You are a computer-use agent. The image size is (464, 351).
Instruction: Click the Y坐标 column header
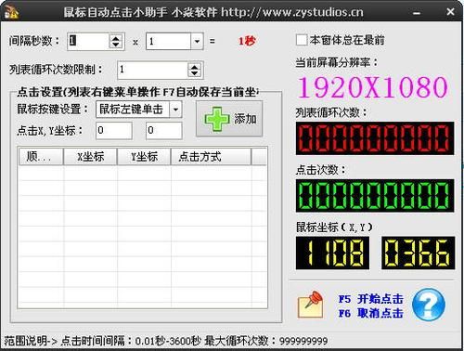[x=144, y=157]
